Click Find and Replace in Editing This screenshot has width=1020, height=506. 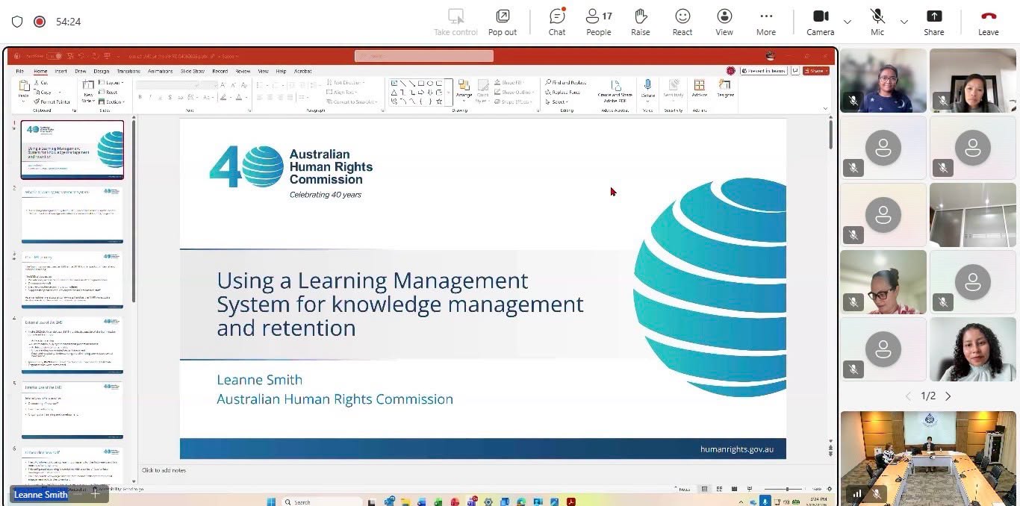click(x=565, y=83)
